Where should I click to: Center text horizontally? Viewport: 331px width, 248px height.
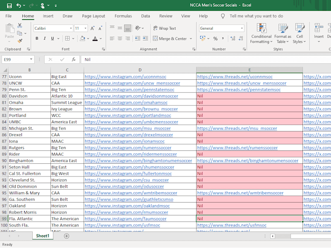coord(120,38)
